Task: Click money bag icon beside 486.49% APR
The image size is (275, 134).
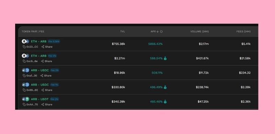Action: coord(165,87)
